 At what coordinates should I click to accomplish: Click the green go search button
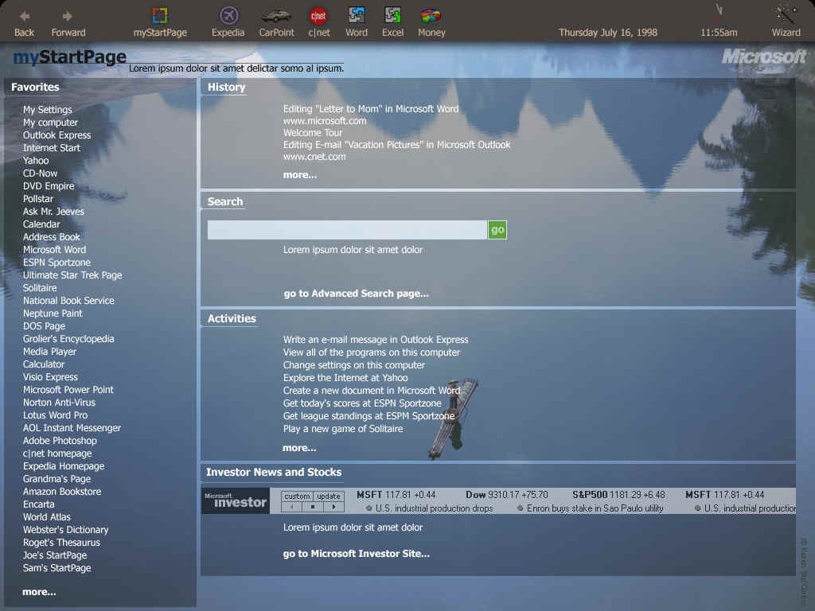pyautogui.click(x=497, y=230)
